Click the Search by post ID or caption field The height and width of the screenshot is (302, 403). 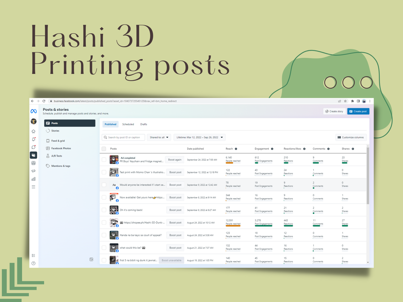(123, 137)
